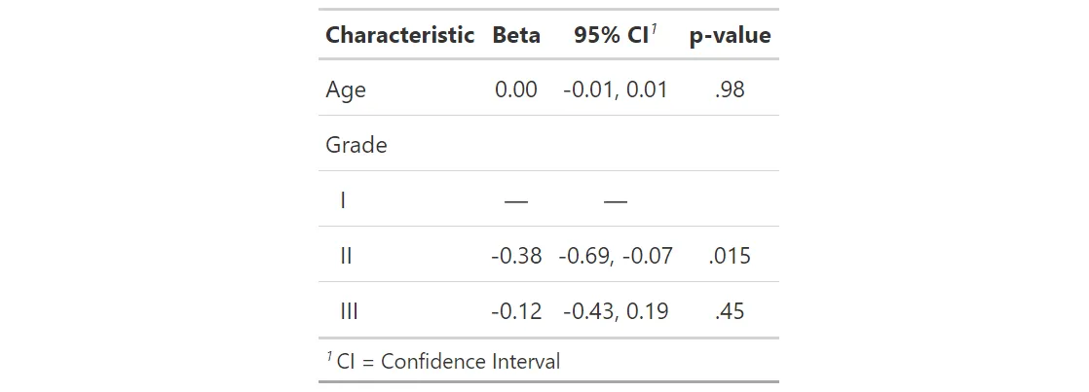Click the p-value column header
Screen dimensions: 1089x392
tap(730, 36)
